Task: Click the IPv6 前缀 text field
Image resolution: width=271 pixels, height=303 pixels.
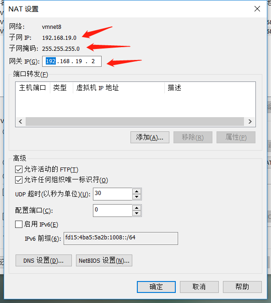Action: coord(121,238)
